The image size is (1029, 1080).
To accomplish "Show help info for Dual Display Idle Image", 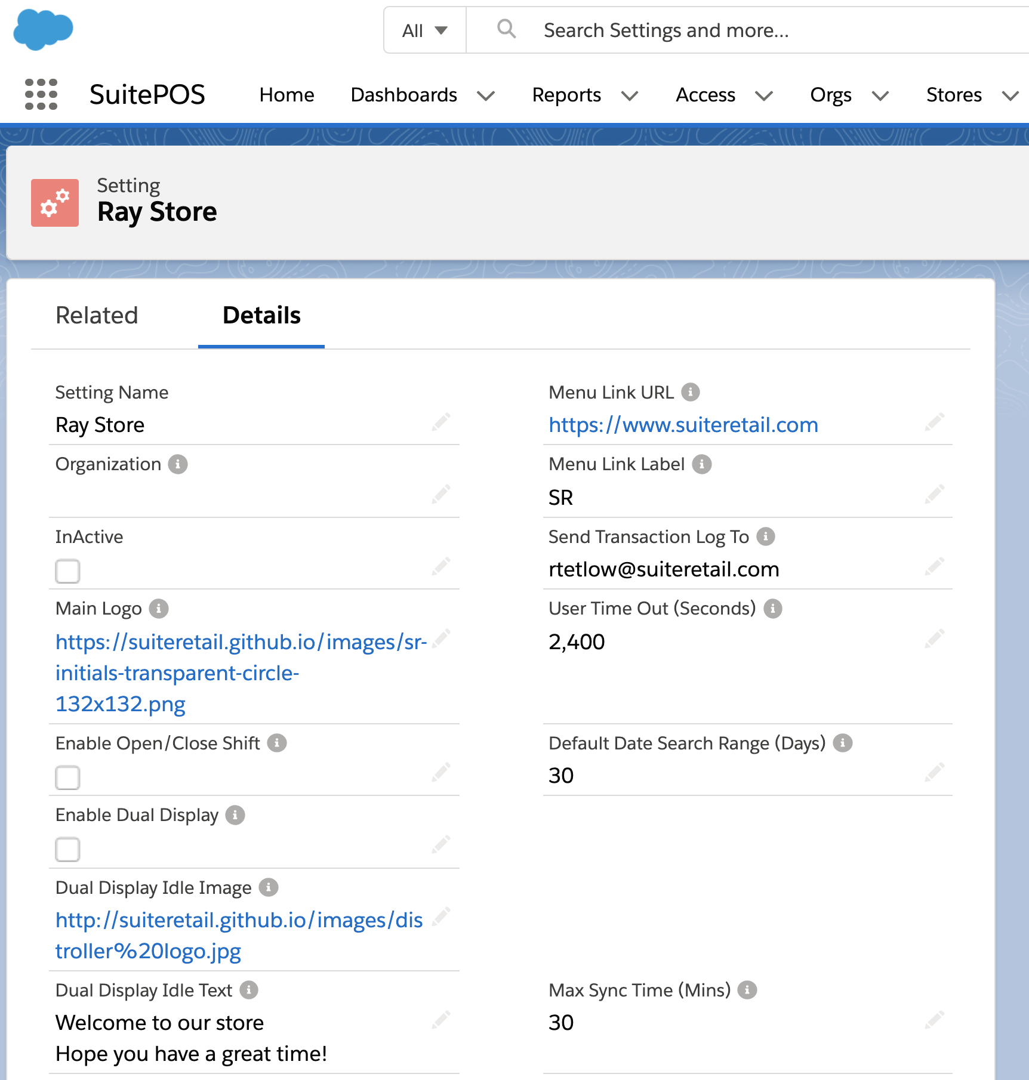I will tap(269, 888).
